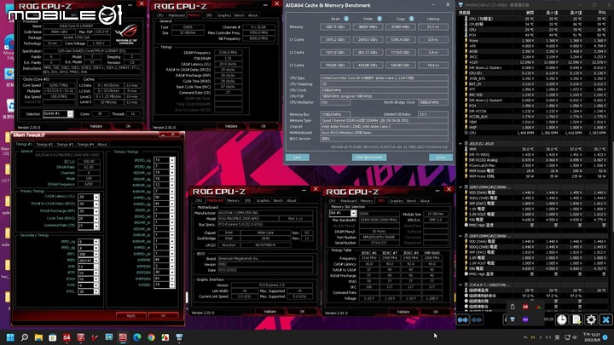Open File Explorer from taskbar
The height and width of the screenshot is (345, 614).
coord(38,337)
